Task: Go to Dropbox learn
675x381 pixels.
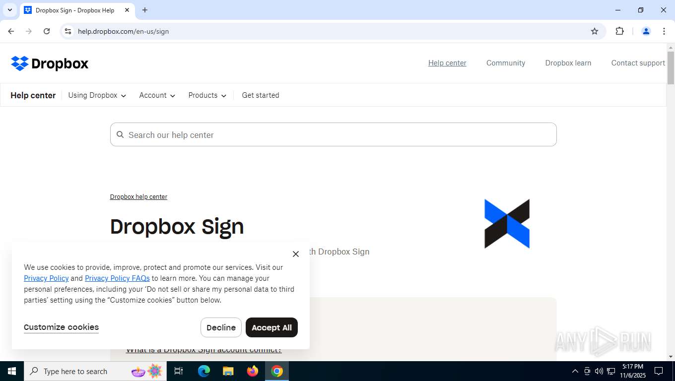Action: tap(568, 63)
